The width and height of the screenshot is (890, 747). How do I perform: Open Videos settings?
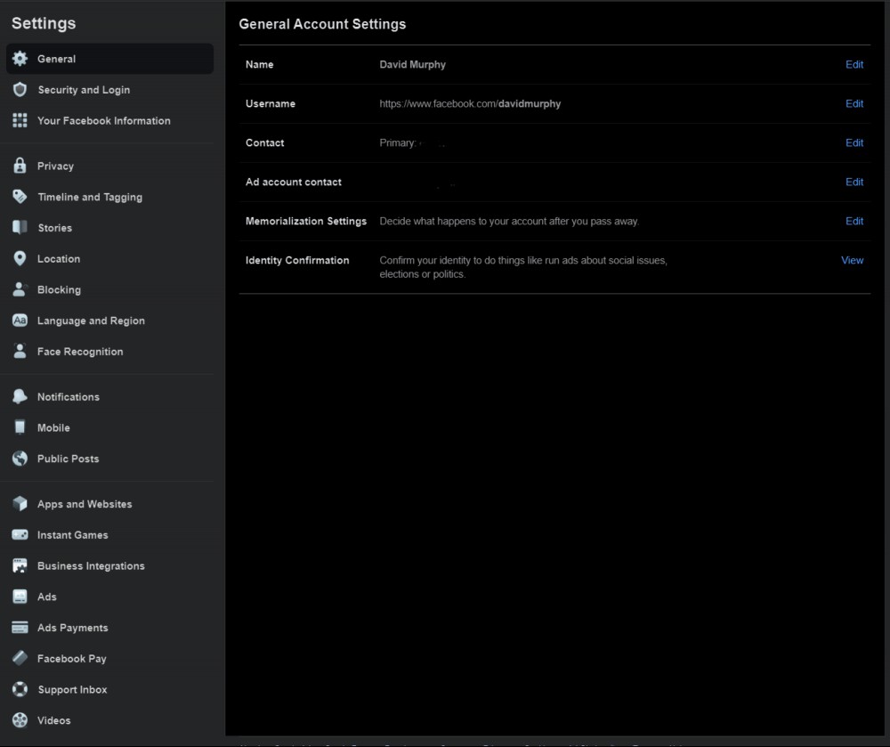click(110, 720)
